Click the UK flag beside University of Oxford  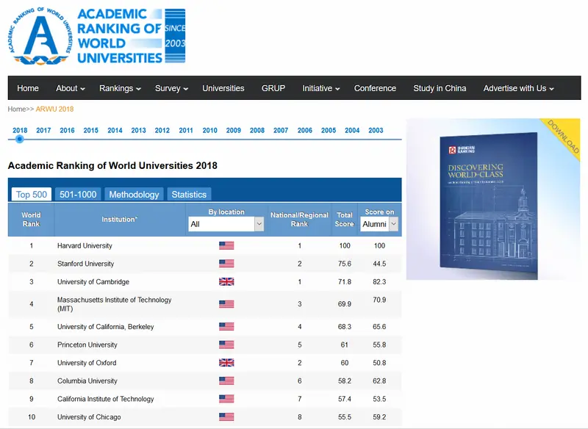pos(226,363)
